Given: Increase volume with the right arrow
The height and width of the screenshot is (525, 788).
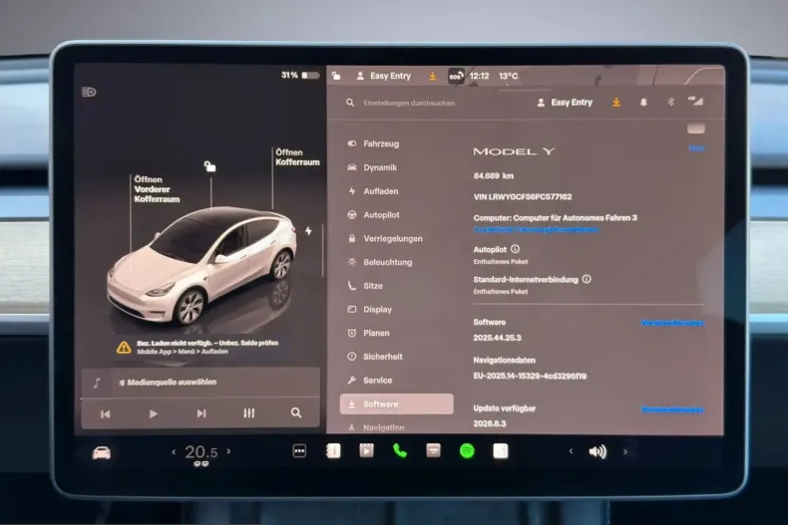Looking at the screenshot, I should point(625,451).
